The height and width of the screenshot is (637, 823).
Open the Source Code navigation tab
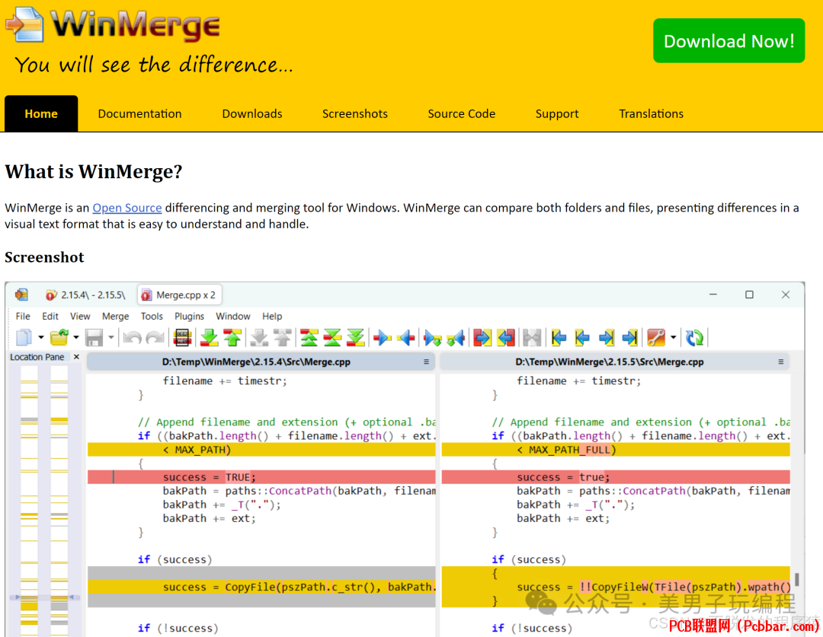pyautogui.click(x=461, y=113)
